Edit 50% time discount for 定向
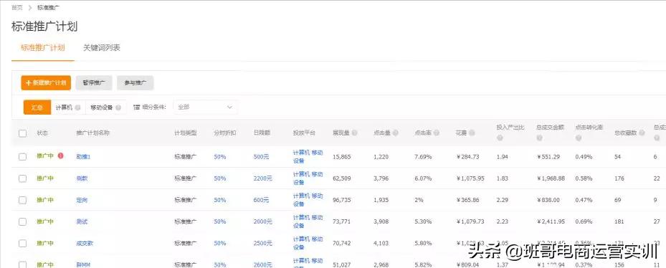666x268 pixels. point(220,200)
